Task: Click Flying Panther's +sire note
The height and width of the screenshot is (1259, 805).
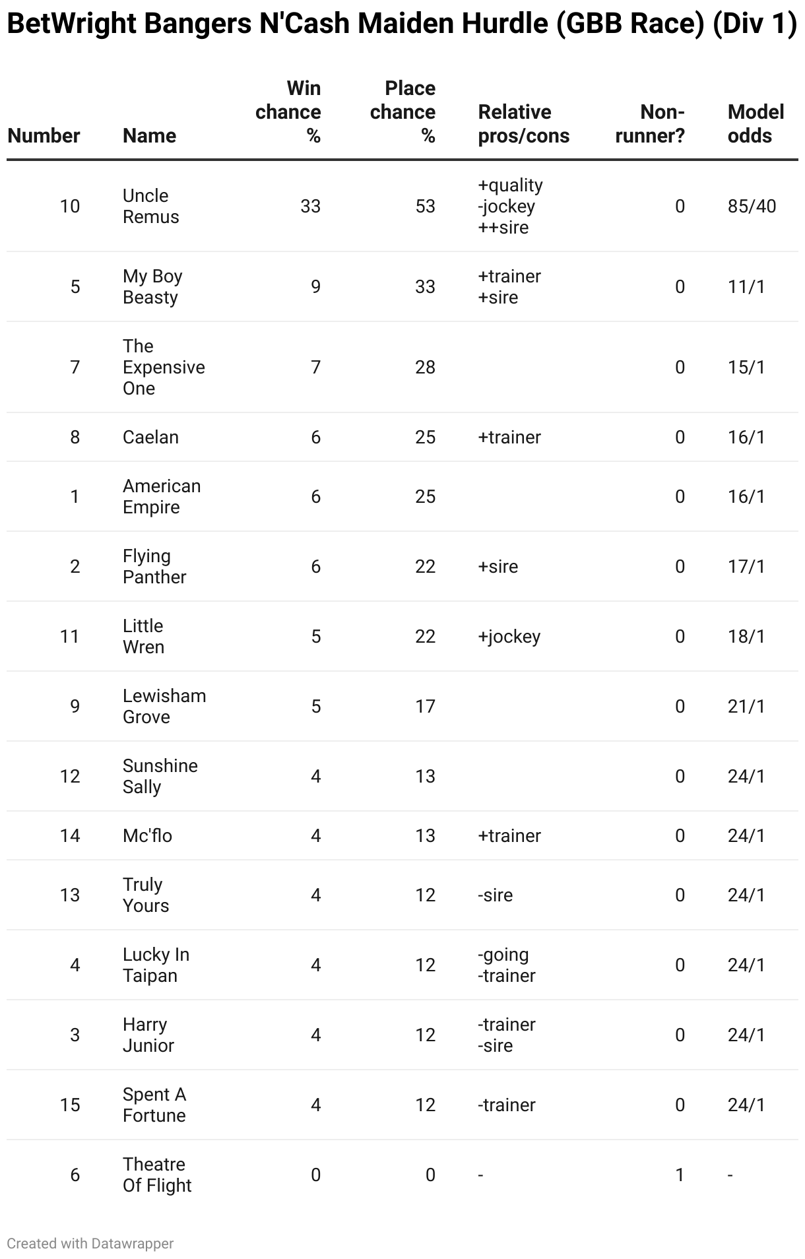Action: coord(498,567)
